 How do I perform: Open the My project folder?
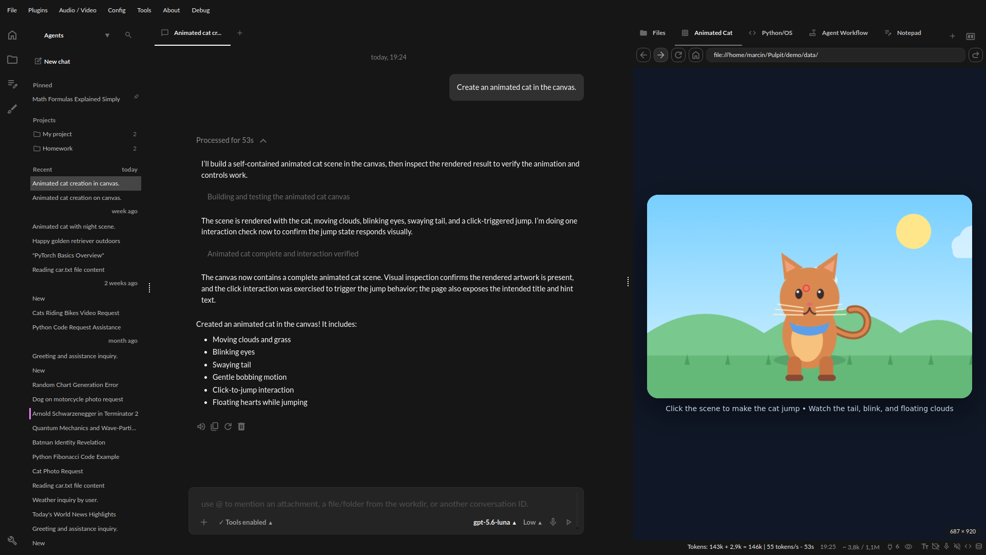pos(85,134)
